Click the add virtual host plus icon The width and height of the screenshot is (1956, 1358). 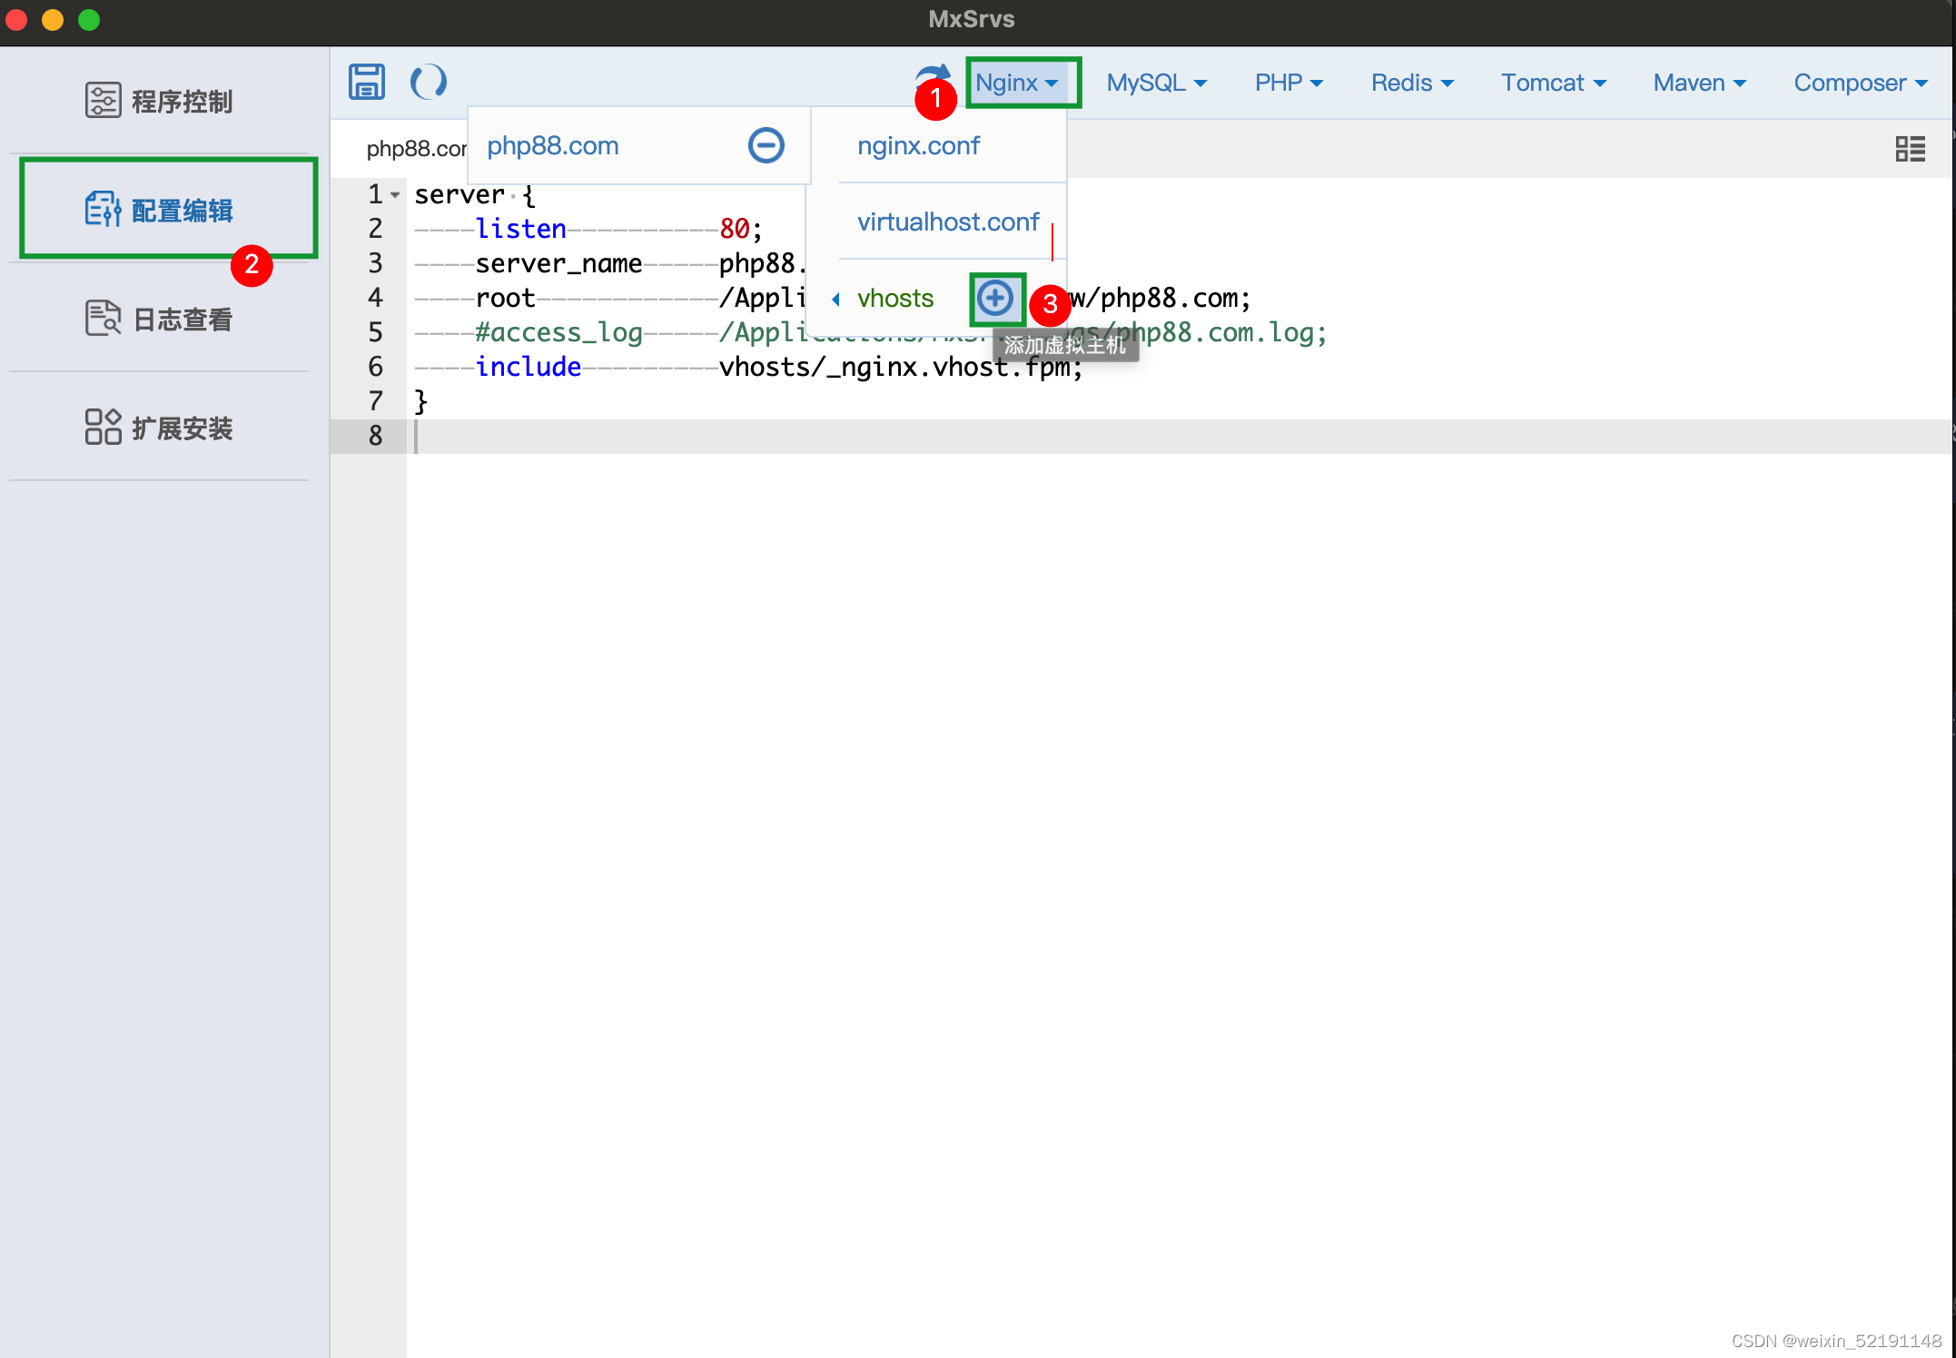[996, 298]
